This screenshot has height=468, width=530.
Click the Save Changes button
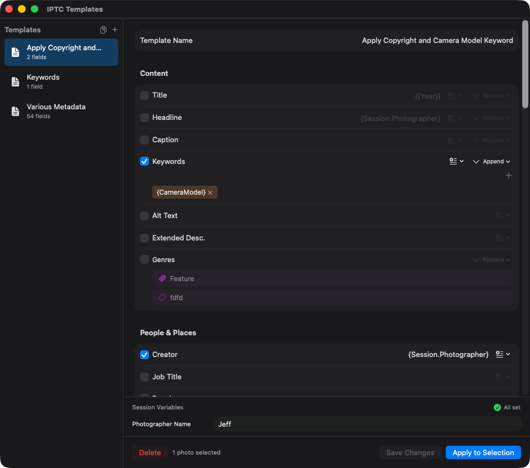click(410, 452)
